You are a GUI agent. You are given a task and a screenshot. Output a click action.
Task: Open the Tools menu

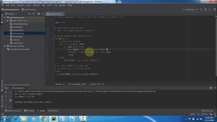(50, 5)
